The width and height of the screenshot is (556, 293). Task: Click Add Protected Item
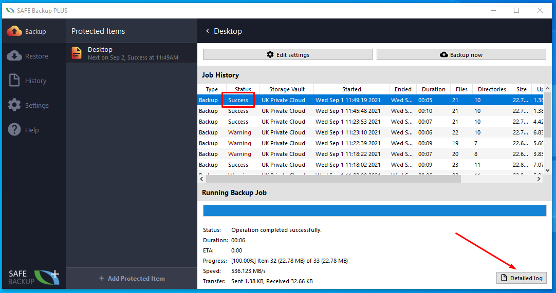[132, 279]
